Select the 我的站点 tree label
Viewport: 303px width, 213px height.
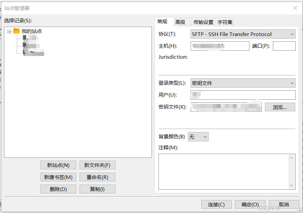(32, 31)
